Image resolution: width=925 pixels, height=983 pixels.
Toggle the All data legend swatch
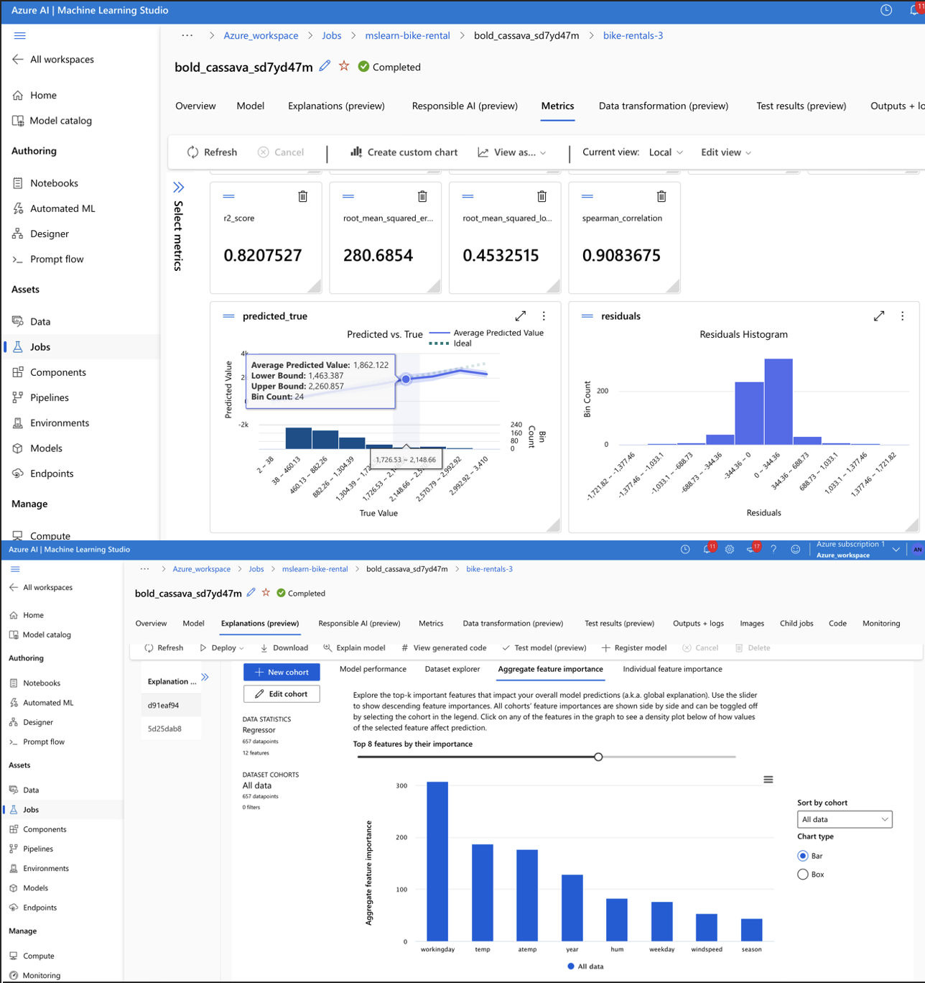pyautogui.click(x=571, y=966)
